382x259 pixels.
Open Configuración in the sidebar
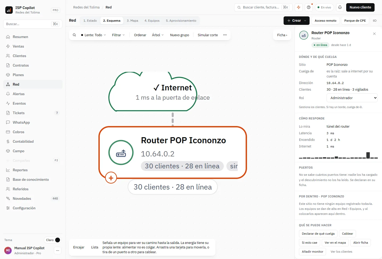coord(33,208)
